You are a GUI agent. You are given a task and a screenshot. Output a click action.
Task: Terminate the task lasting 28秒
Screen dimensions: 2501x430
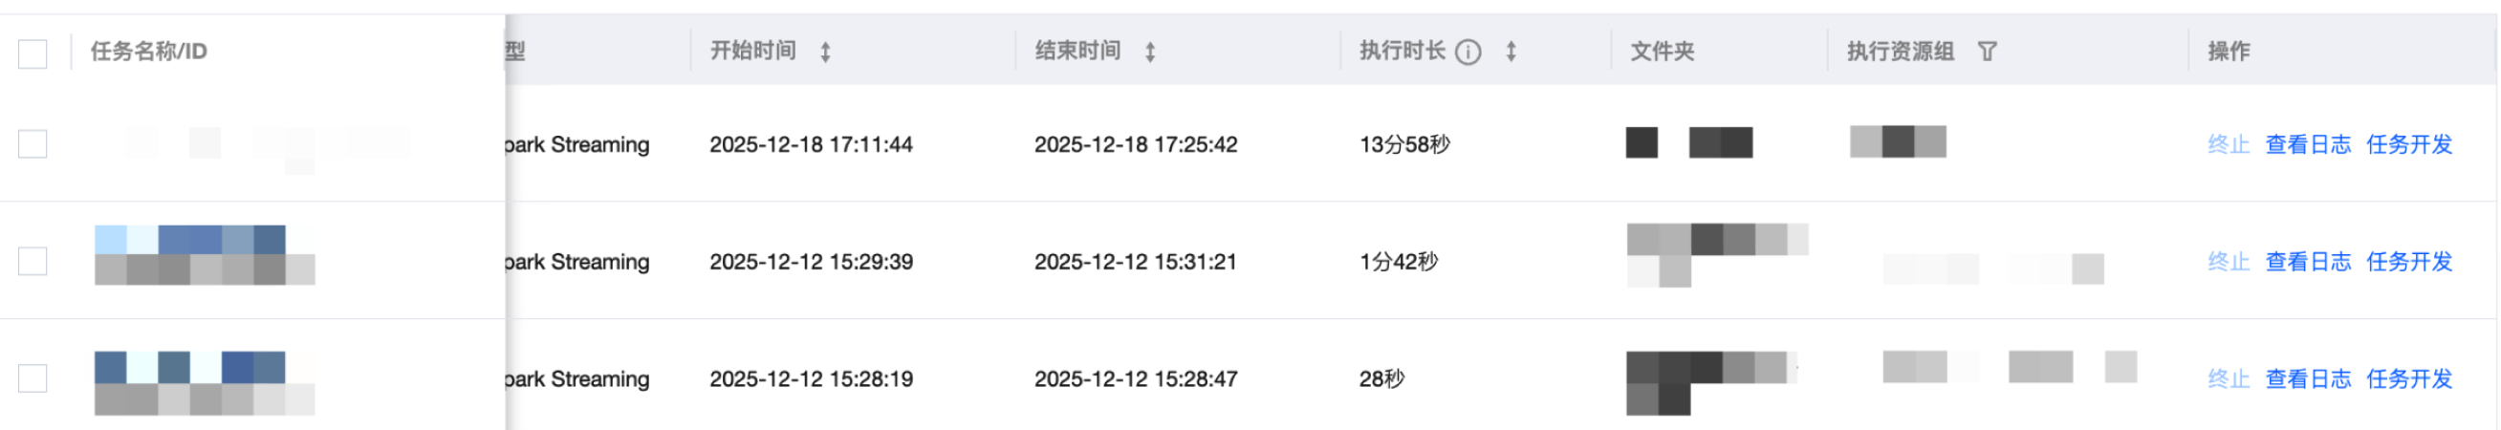click(x=2229, y=379)
